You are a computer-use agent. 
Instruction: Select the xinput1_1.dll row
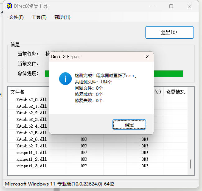pos(98,152)
